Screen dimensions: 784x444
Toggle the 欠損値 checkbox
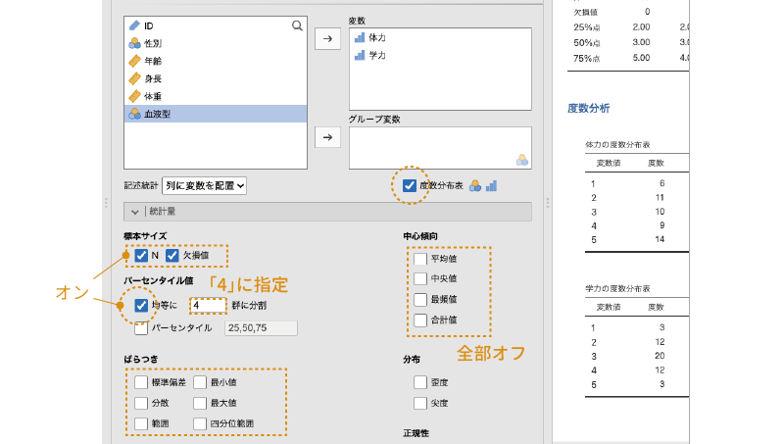[172, 256]
